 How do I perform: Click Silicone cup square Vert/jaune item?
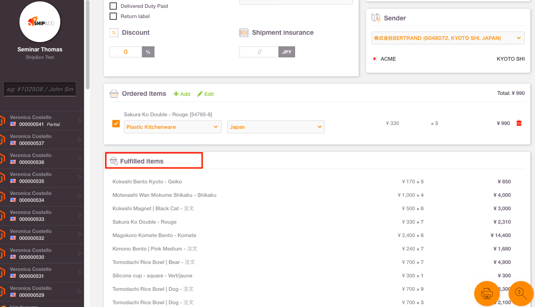(152, 276)
